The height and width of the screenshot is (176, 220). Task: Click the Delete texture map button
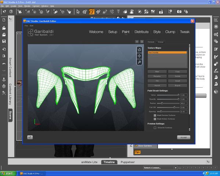coord(177,76)
